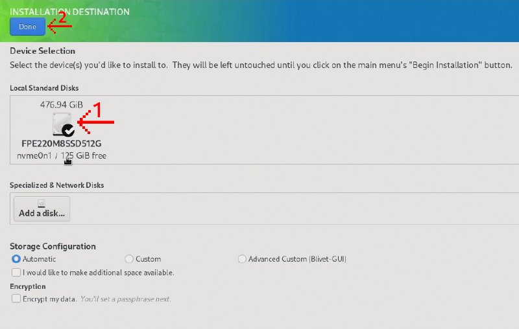Click the INSTALLATION DESTINATION title
Image resolution: width=519 pixels, height=329 pixels.
(69, 12)
